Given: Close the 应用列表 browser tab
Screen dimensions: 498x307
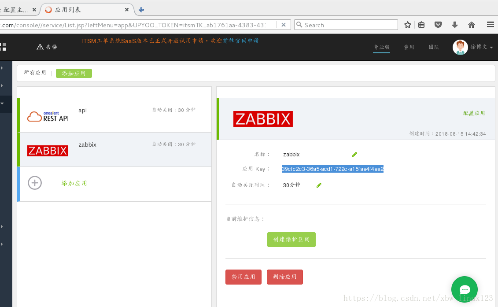Looking at the screenshot, I should 127,10.
